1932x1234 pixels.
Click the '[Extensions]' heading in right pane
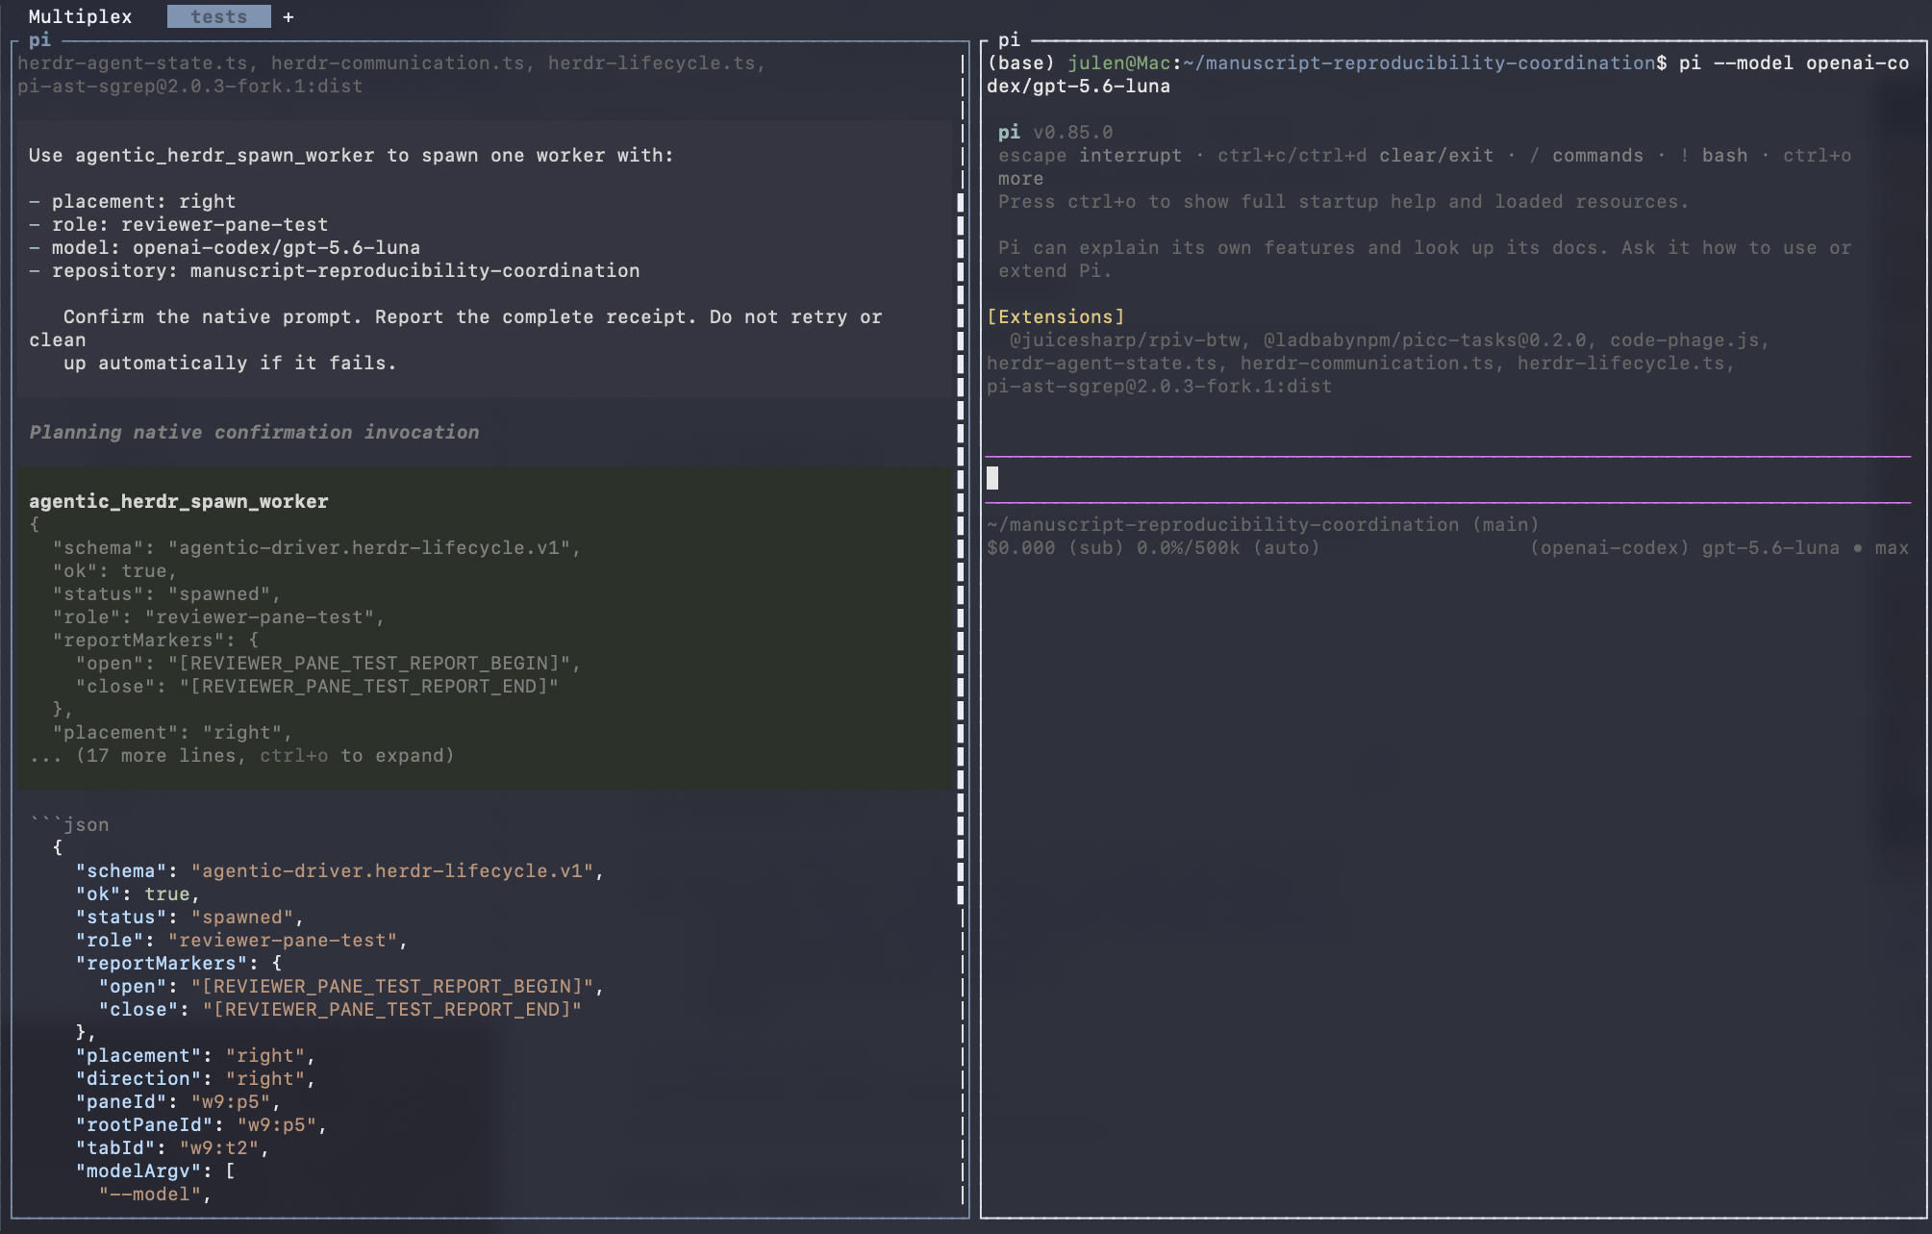pos(1055,316)
